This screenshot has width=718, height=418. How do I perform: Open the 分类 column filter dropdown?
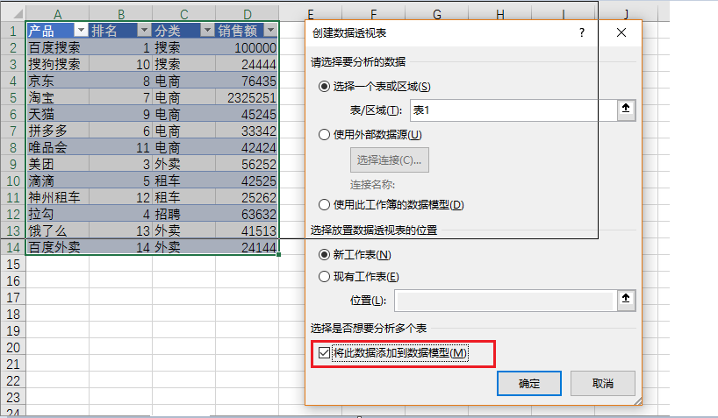pos(207,31)
